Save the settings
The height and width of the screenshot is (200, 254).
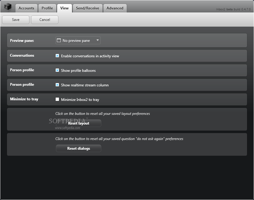click(16, 20)
